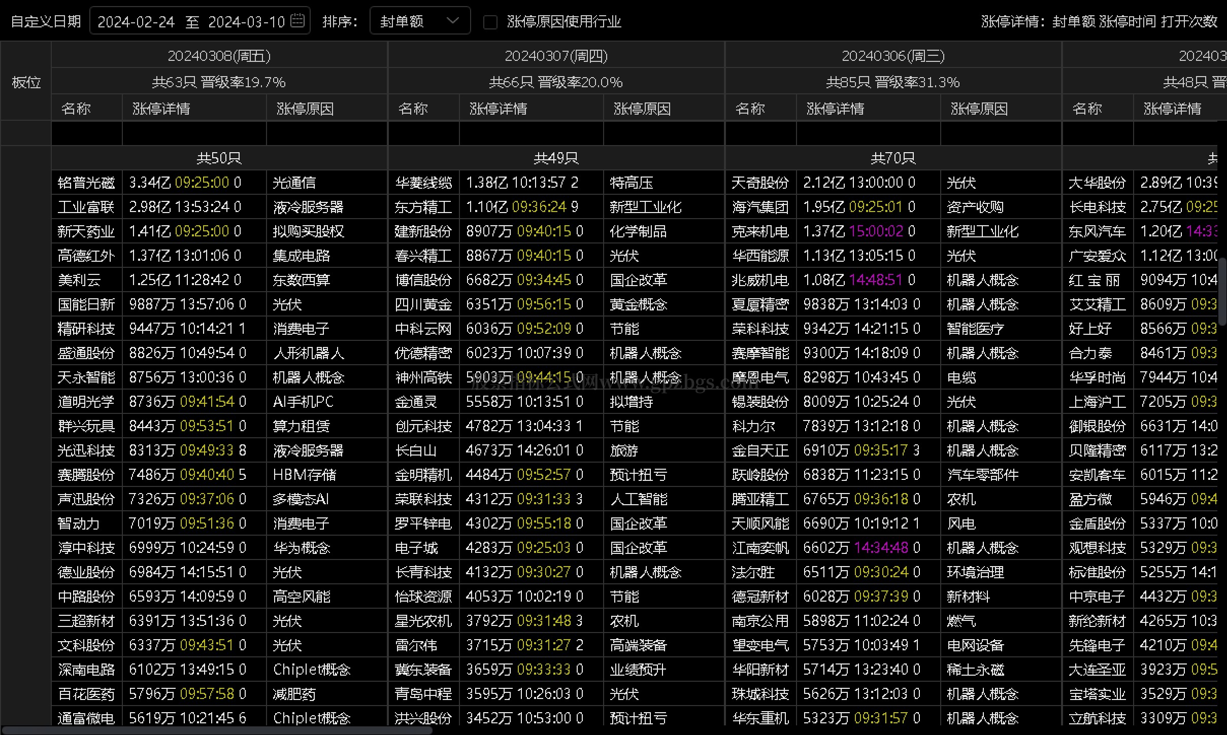Viewport: 1227px width, 735px height.
Task: Select stock 通富微电
Action: click(x=86, y=718)
